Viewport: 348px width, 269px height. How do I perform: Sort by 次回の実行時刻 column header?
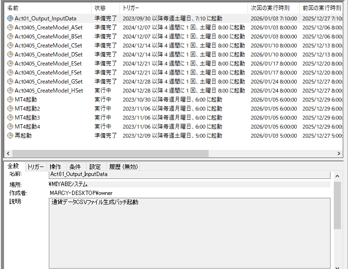(274, 8)
